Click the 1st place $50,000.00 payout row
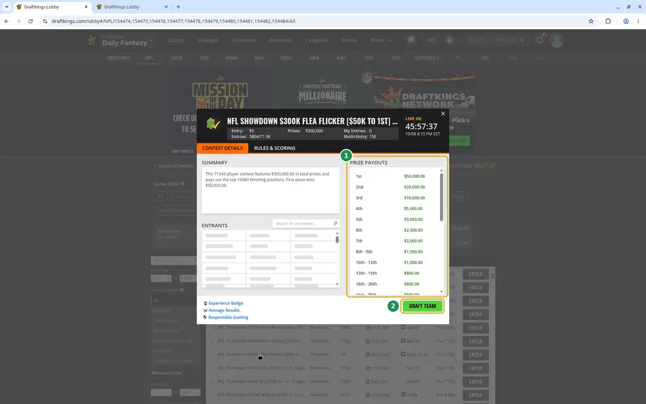This screenshot has width=646, height=404. (396, 176)
